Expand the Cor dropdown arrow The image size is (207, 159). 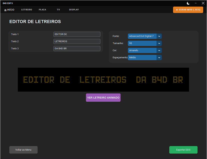click(159, 50)
